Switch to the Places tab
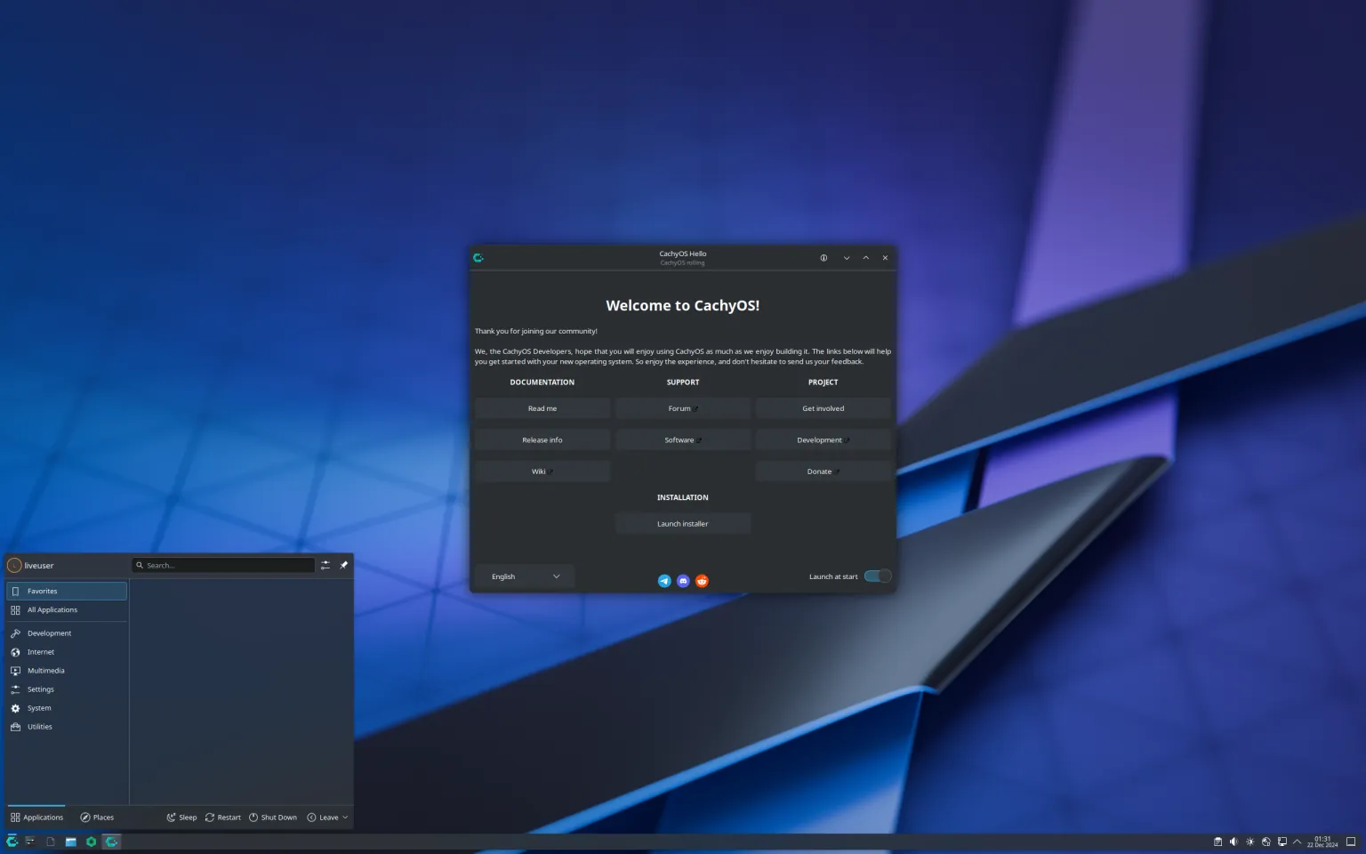The image size is (1366, 854). tap(97, 818)
